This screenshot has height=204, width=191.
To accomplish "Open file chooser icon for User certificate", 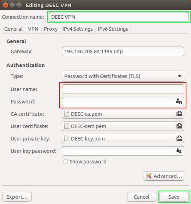I will point(179,126).
